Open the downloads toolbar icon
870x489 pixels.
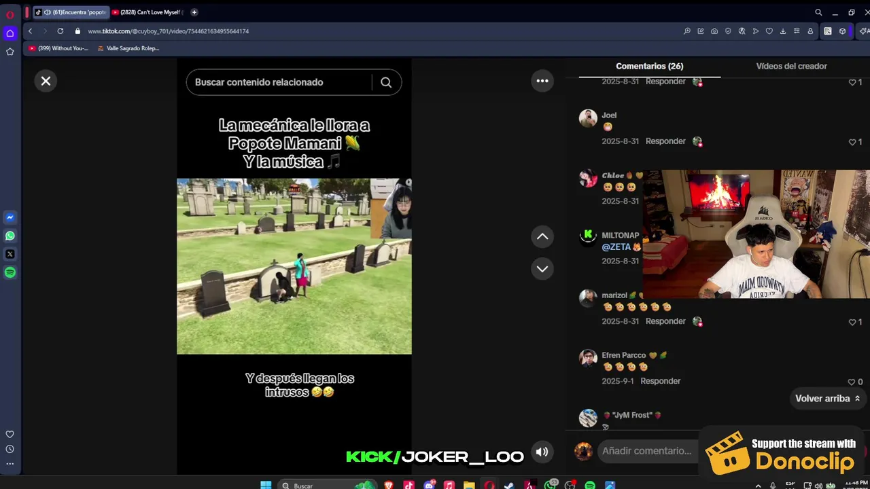pos(783,31)
